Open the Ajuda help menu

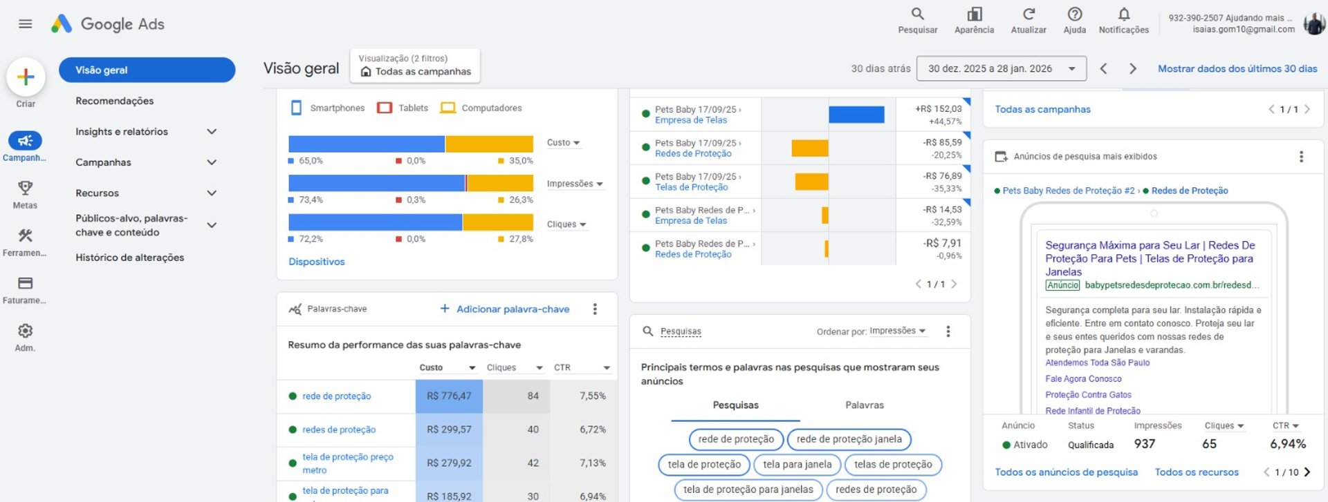pyautogui.click(x=1074, y=20)
